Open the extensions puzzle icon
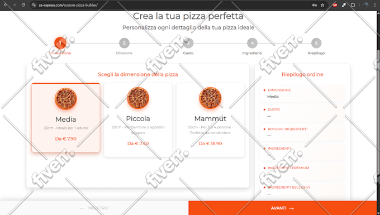Viewport: 380px width, 215px height. tap(353, 5)
